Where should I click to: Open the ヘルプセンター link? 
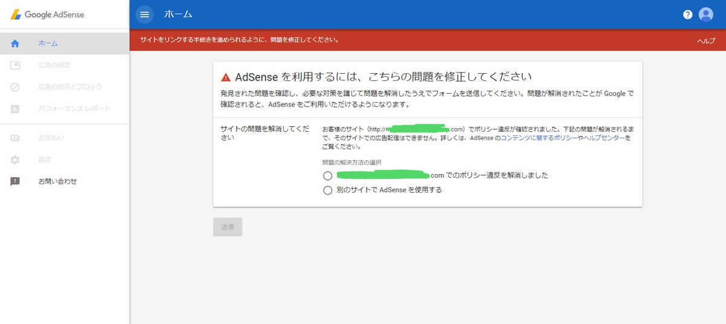pyautogui.click(x=605, y=138)
